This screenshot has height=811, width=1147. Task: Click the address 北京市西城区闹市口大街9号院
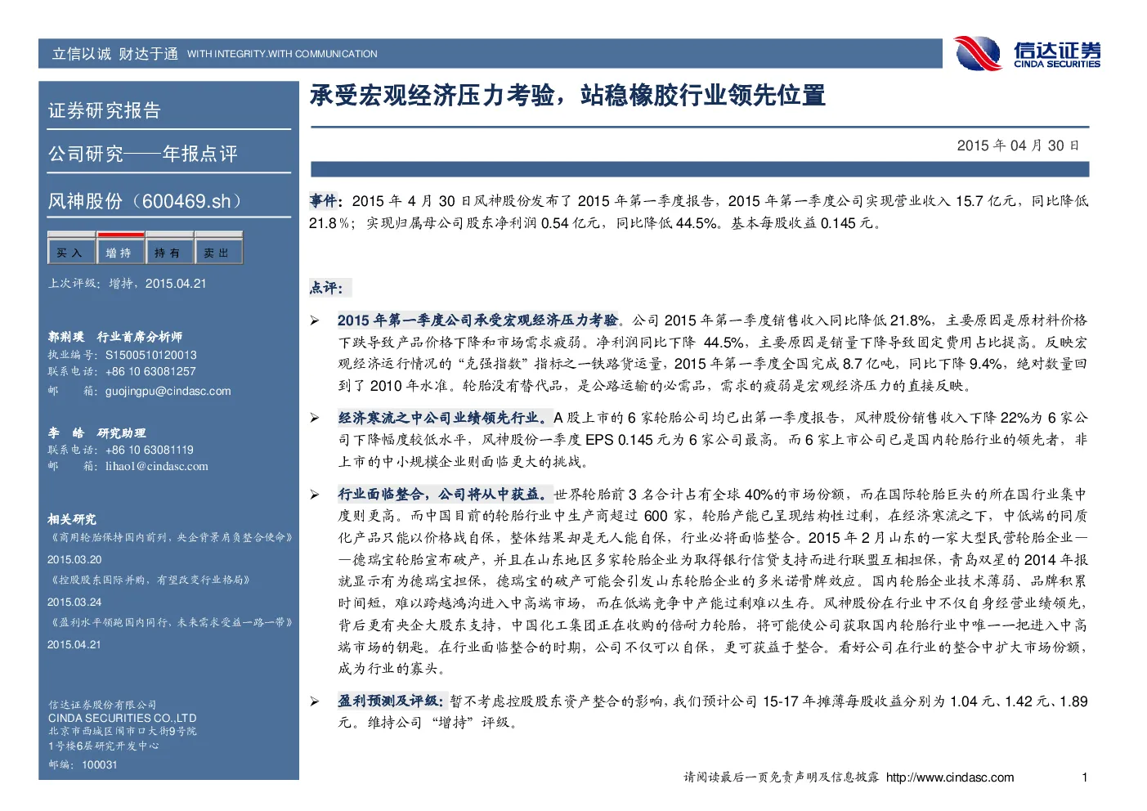pyautogui.click(x=123, y=732)
